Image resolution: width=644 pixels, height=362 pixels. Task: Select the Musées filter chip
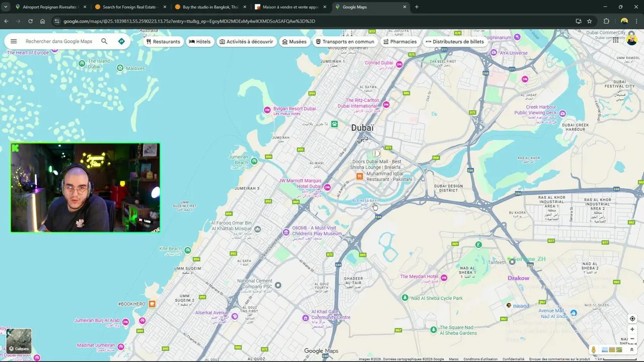(294, 42)
